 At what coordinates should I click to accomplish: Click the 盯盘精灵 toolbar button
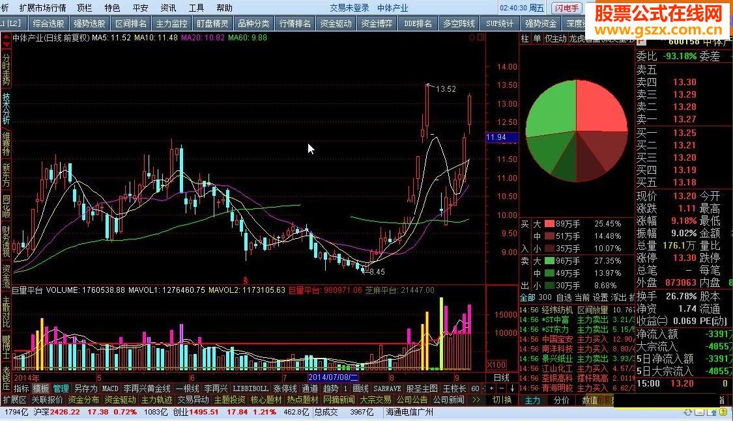click(212, 23)
